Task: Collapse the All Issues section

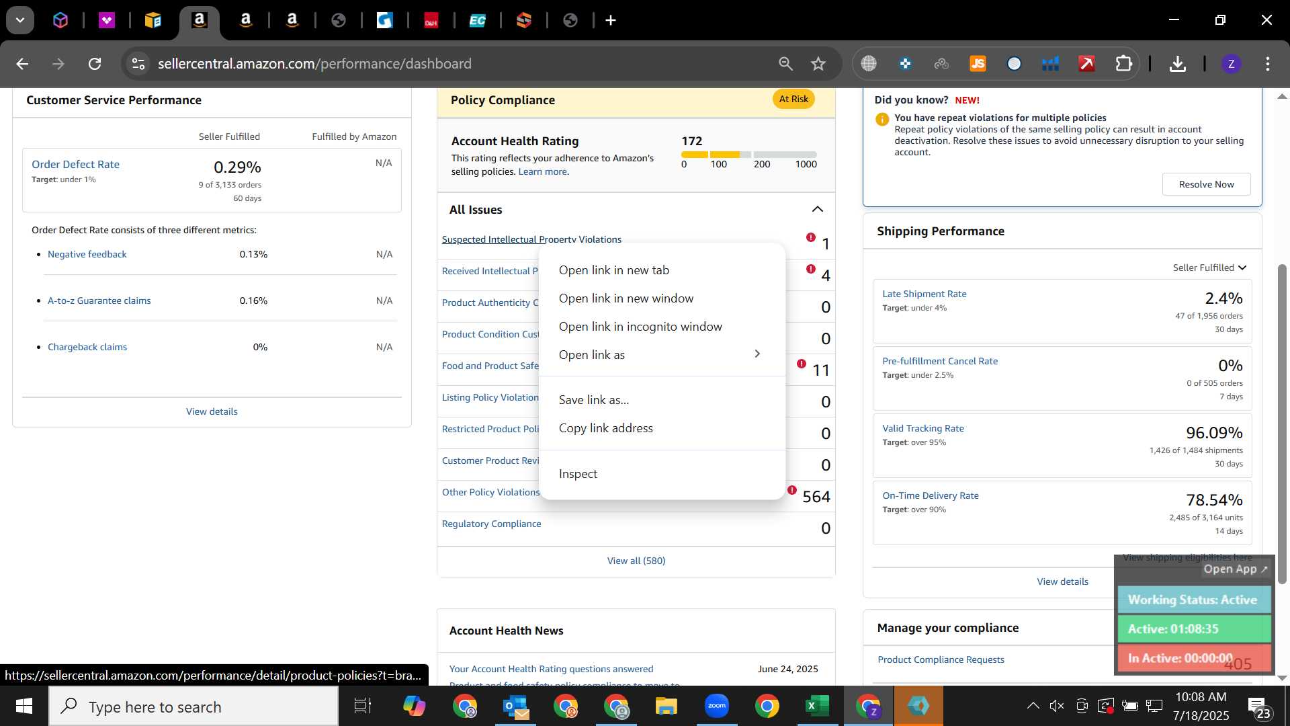Action: tap(817, 210)
